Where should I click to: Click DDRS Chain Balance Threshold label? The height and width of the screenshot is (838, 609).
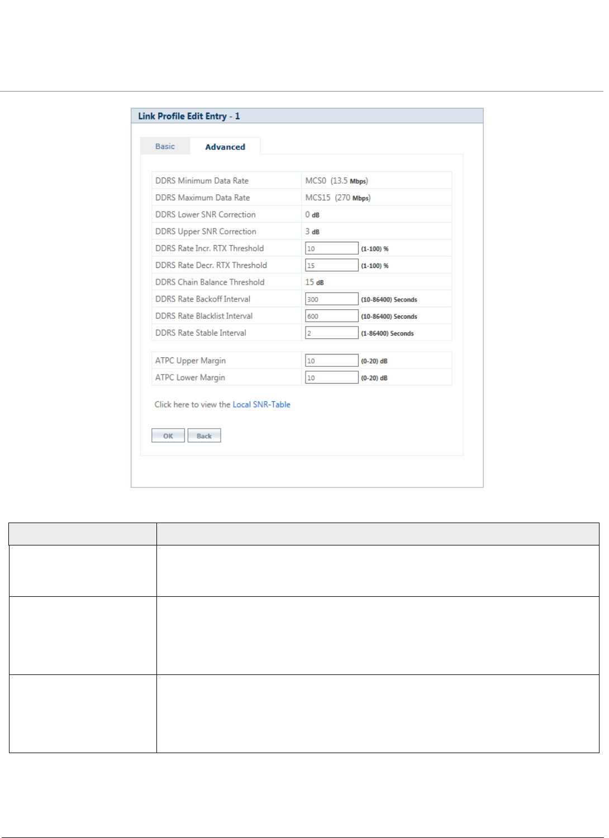coord(210,282)
